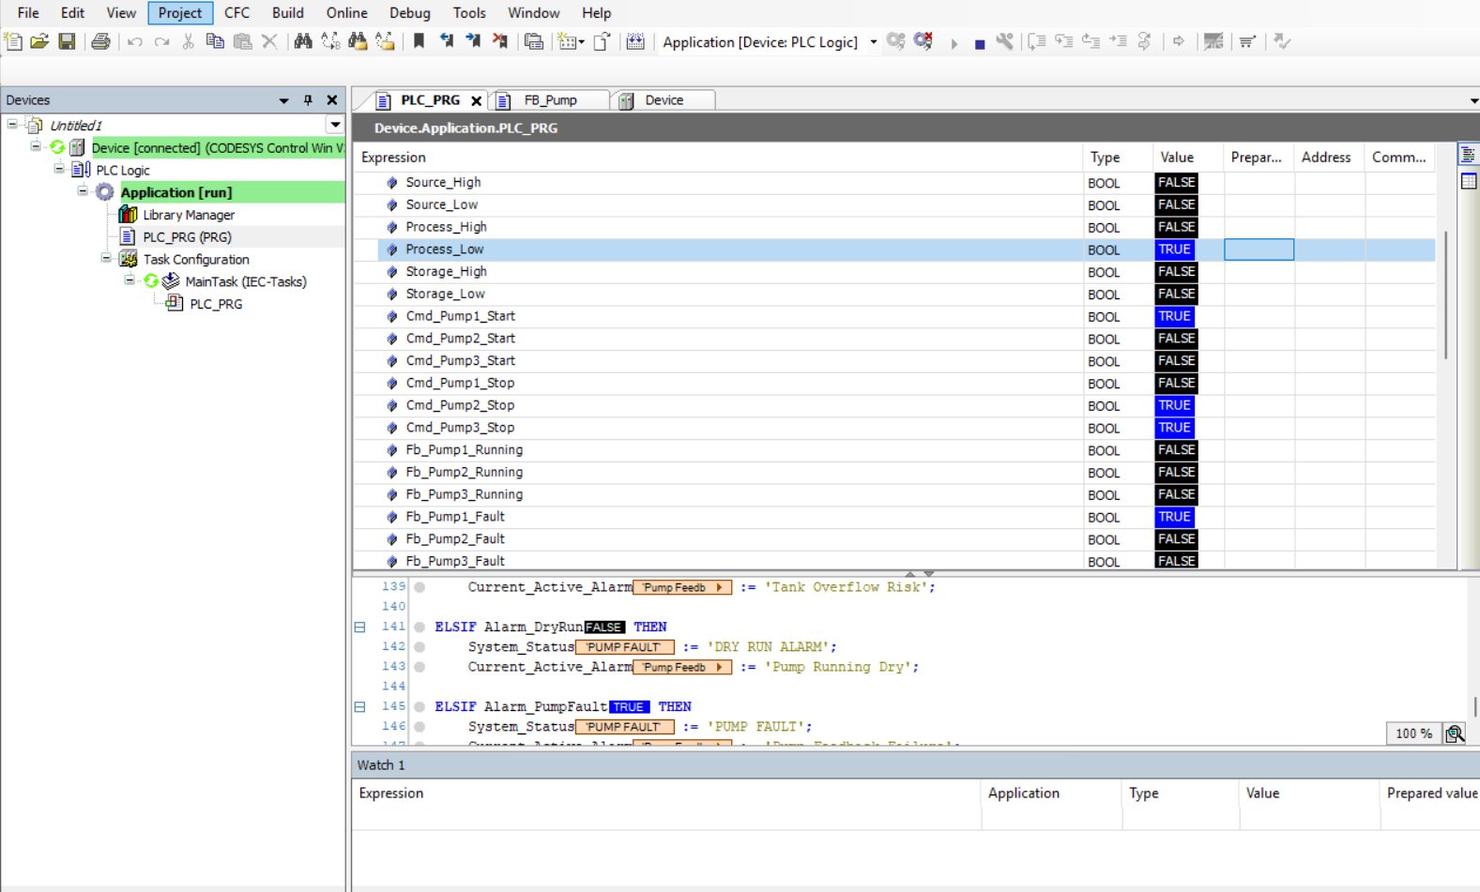1480x892 pixels.
Task: Click the Login gear icon
Action: tap(896, 41)
